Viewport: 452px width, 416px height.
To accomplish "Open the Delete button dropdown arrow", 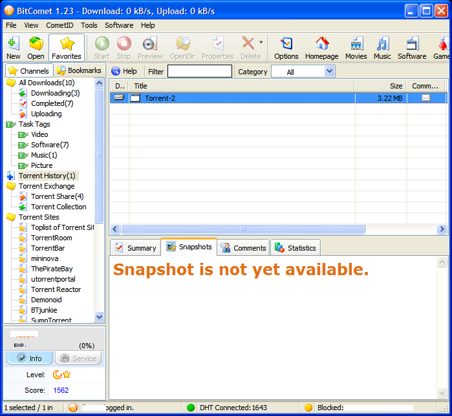I will tap(261, 43).
